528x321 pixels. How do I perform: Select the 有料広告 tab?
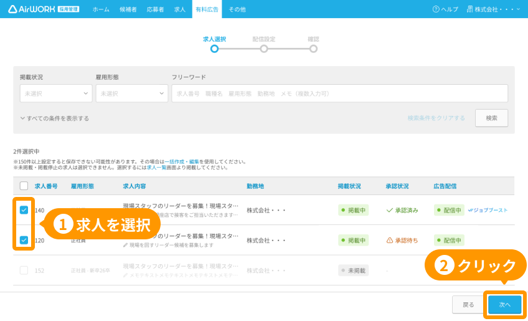coord(207,9)
